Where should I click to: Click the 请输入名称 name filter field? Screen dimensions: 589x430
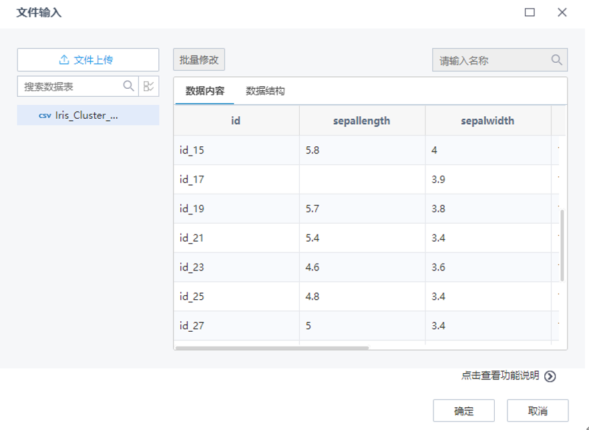pyautogui.click(x=487, y=60)
